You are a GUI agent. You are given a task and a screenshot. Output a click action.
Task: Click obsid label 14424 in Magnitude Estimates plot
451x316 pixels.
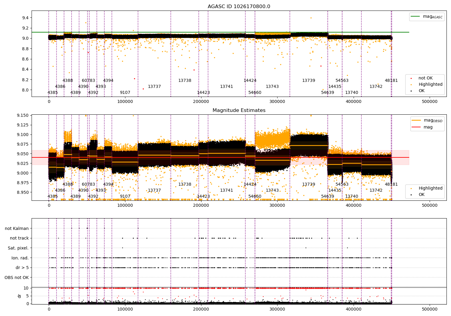(250, 184)
